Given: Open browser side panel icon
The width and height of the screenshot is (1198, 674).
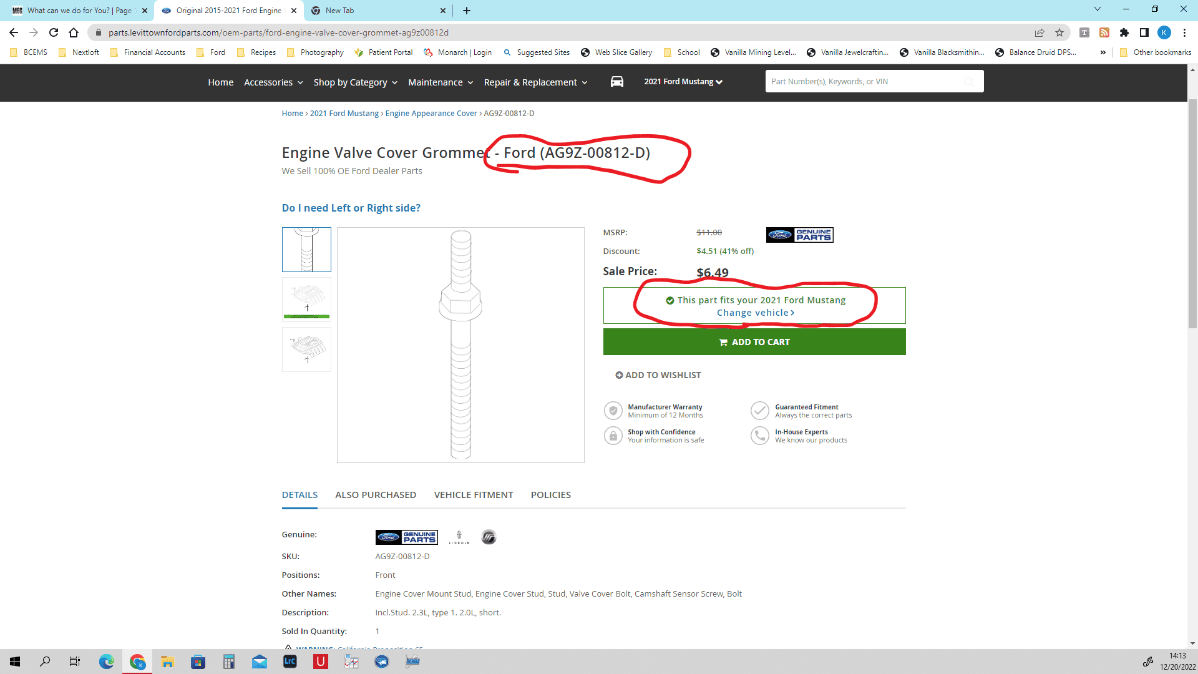Looking at the screenshot, I should [x=1144, y=32].
